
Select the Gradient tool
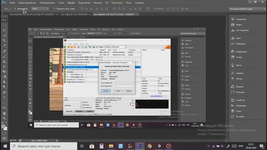tap(4, 77)
